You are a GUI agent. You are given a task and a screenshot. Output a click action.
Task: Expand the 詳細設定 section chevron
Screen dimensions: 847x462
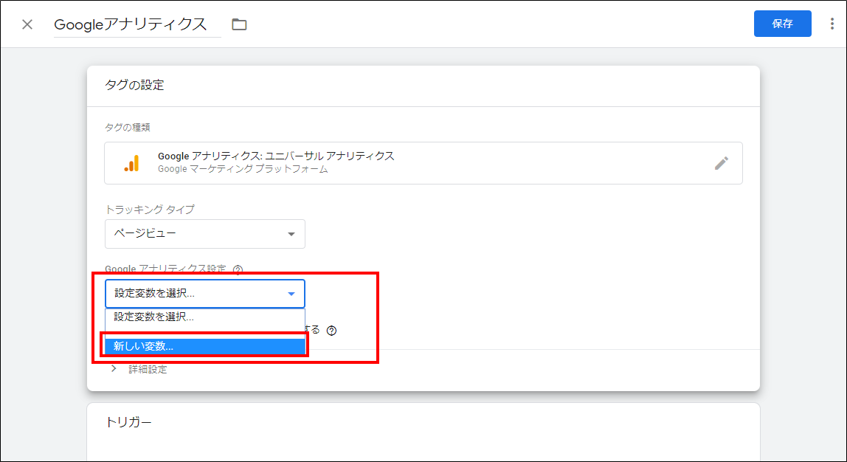coord(114,369)
